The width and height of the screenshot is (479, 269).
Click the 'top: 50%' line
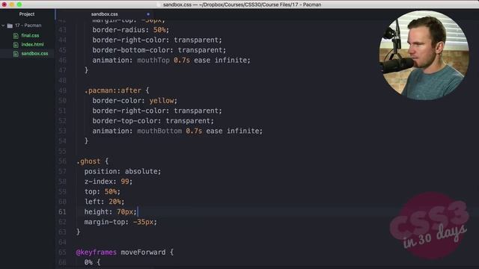(103, 191)
